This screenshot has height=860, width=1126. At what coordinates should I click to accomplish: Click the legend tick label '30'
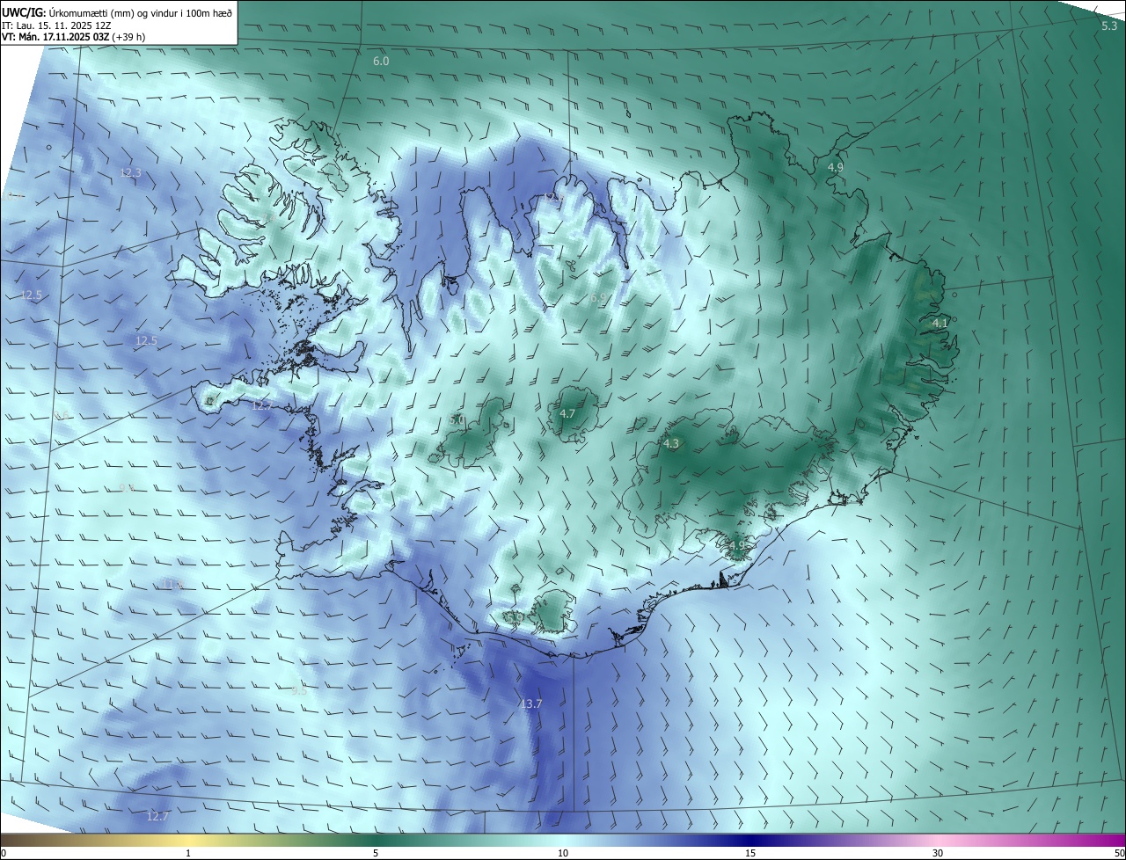point(938,853)
